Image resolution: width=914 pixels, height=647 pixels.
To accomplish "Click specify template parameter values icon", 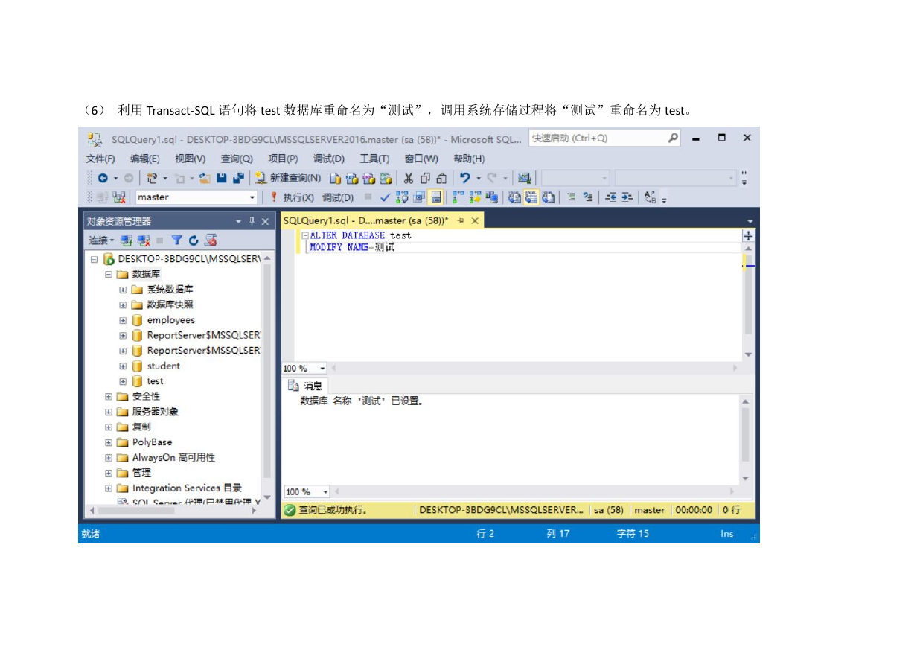I will tap(650, 197).
